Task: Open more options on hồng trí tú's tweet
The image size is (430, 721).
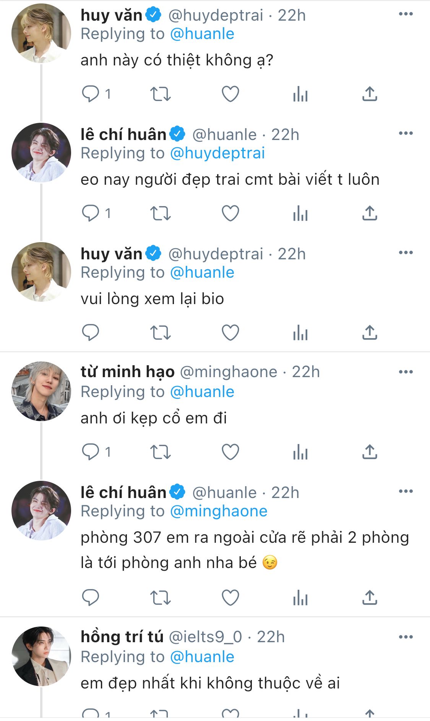Action: click(x=406, y=637)
